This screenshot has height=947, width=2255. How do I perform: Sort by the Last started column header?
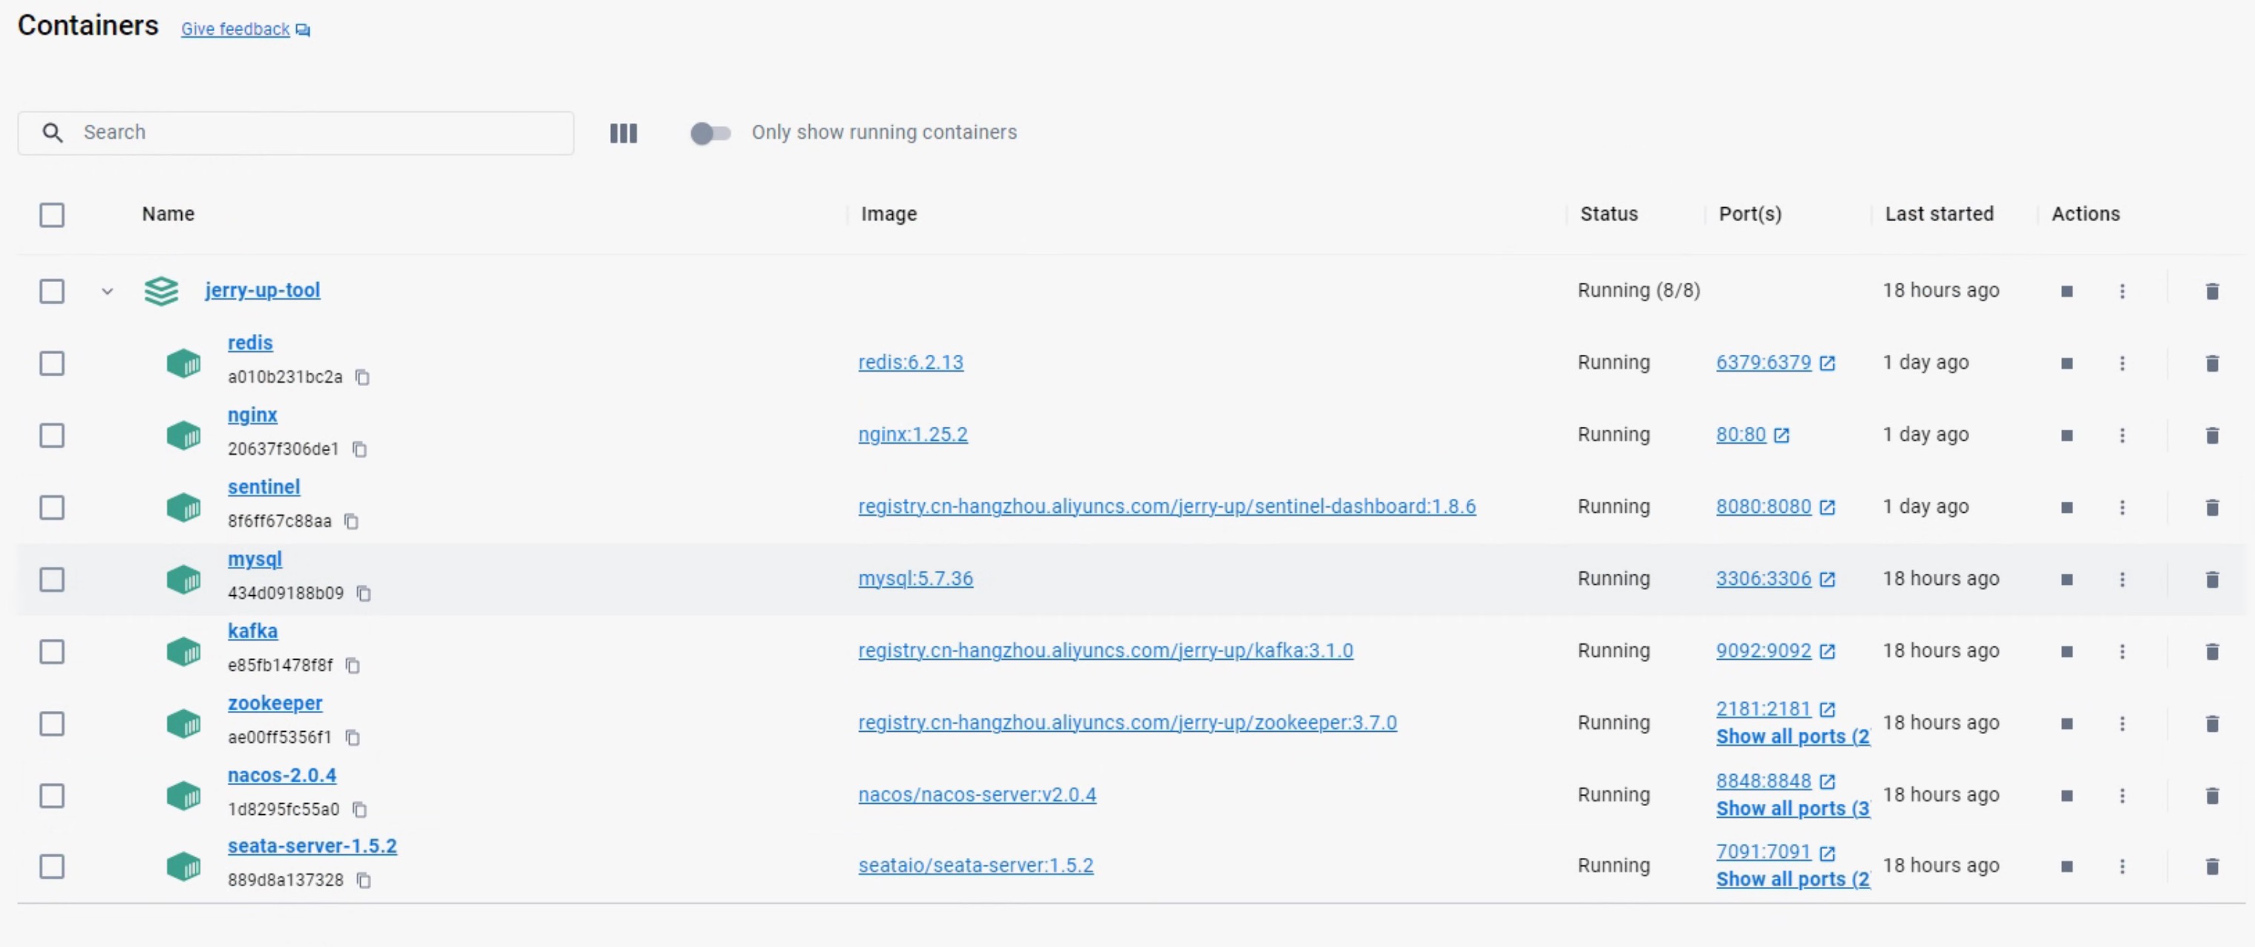(x=1939, y=214)
